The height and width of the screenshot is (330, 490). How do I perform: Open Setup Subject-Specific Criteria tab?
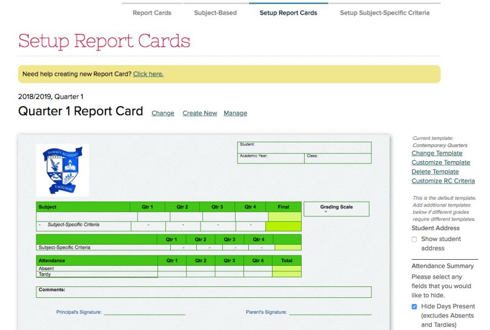[385, 13]
